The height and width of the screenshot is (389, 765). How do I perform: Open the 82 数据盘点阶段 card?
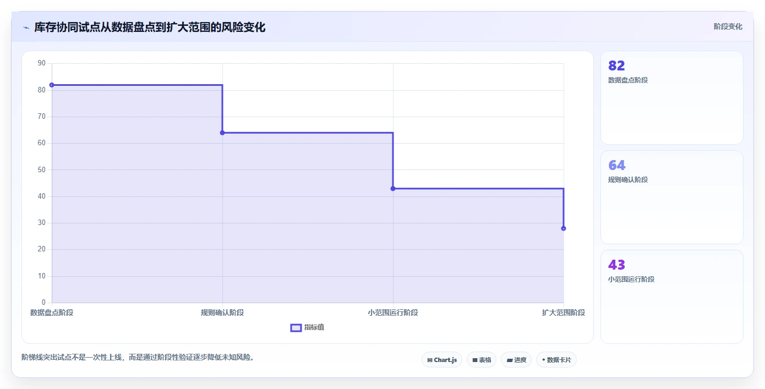(x=672, y=98)
